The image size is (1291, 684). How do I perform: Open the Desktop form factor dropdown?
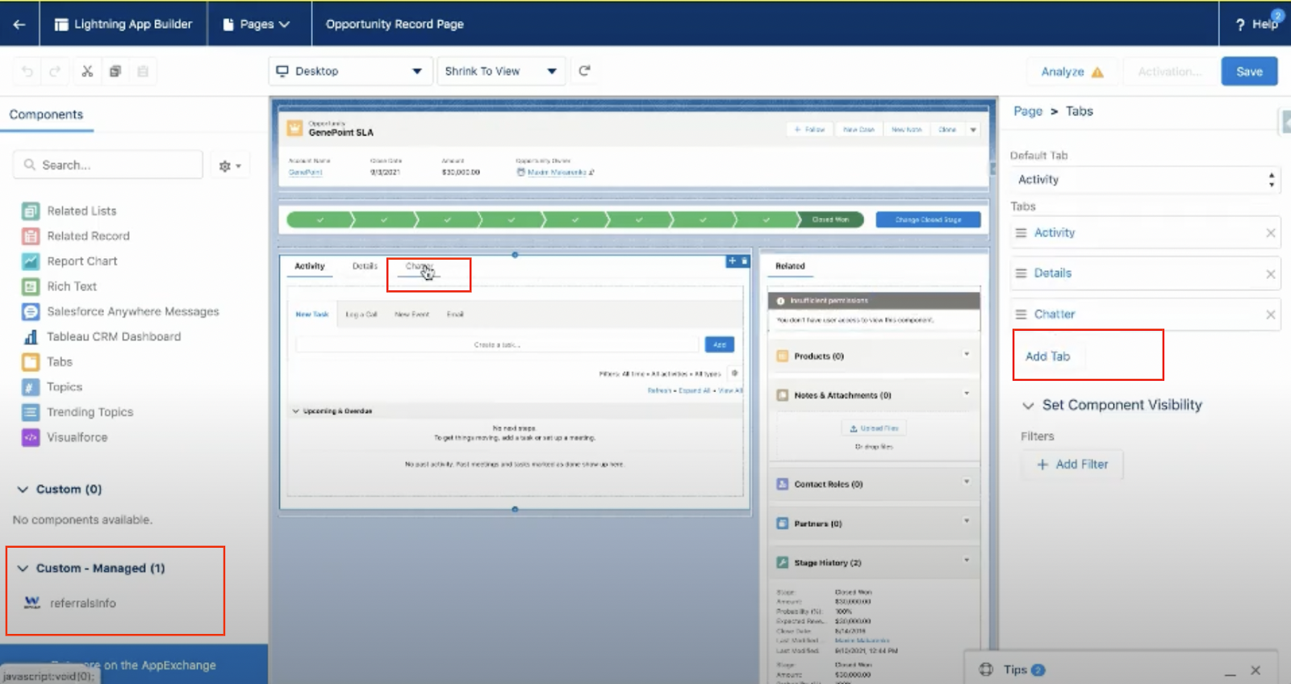pos(349,71)
